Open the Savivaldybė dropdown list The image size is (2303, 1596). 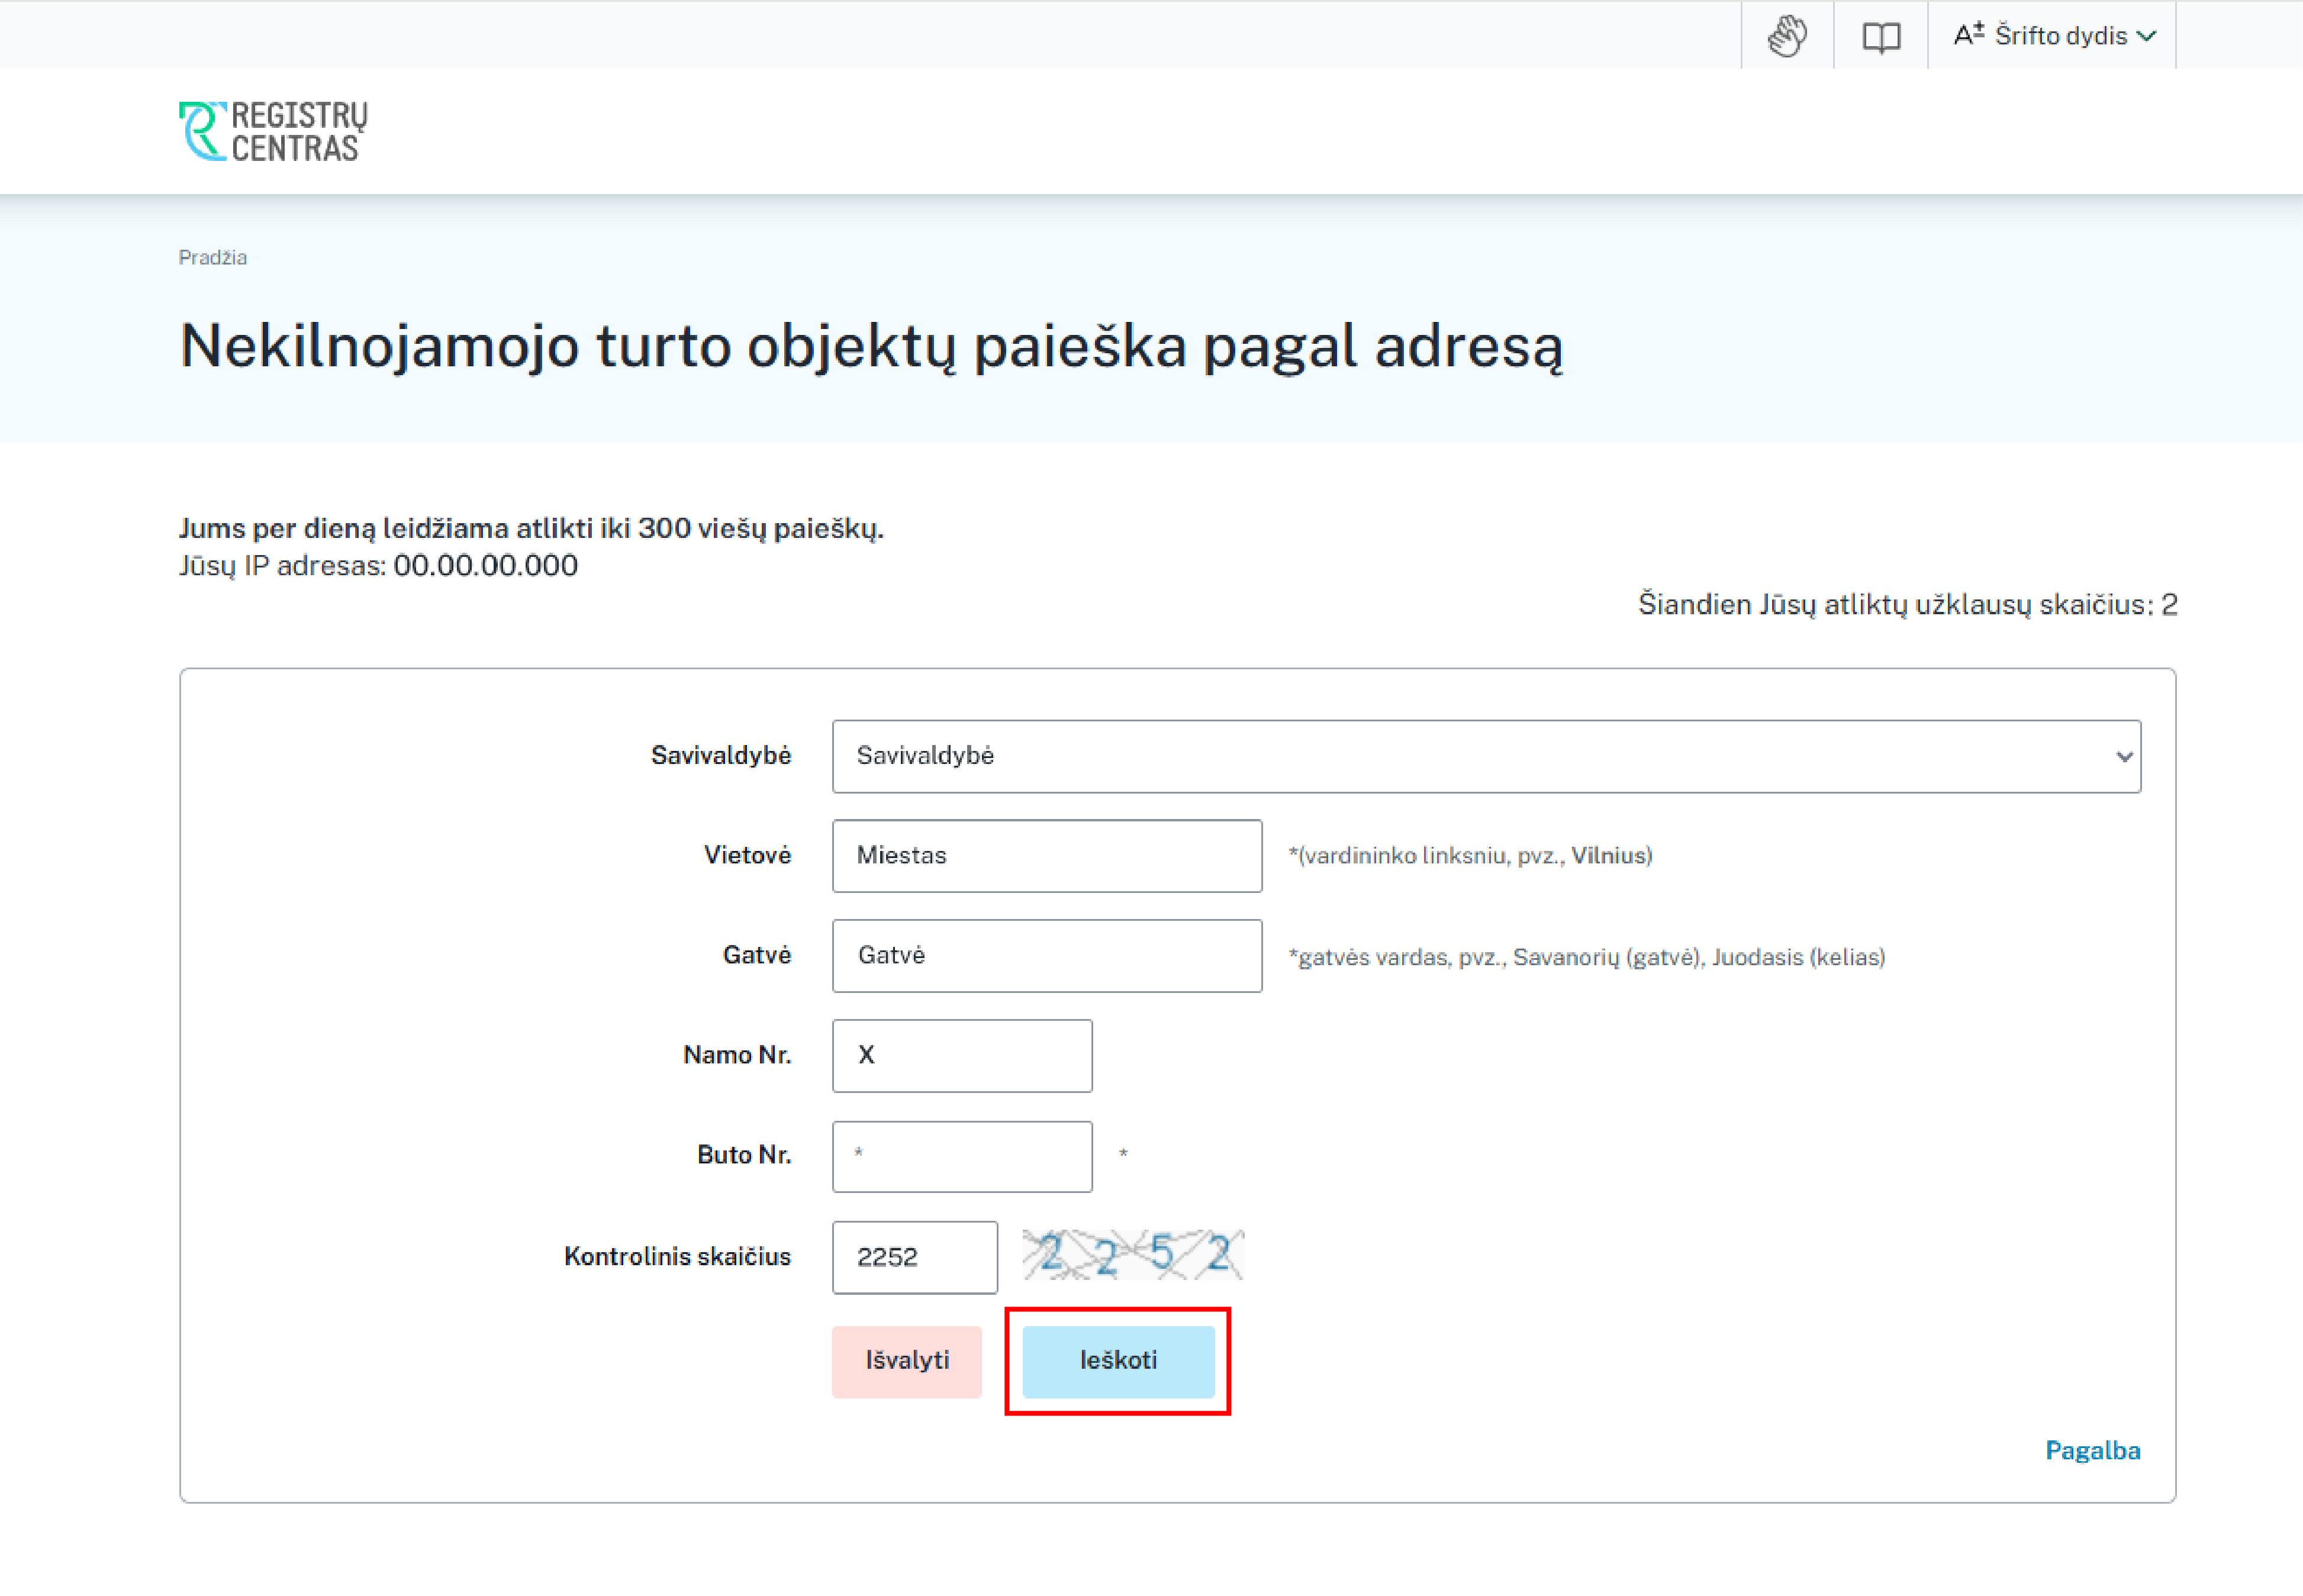(1486, 756)
